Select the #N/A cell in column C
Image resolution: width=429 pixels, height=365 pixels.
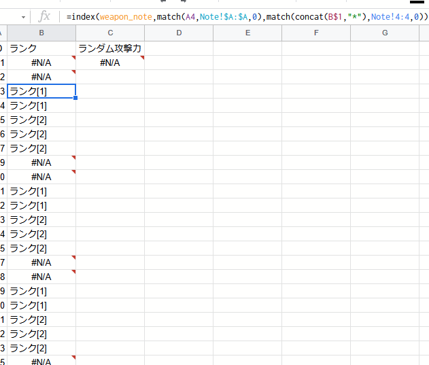click(x=110, y=63)
